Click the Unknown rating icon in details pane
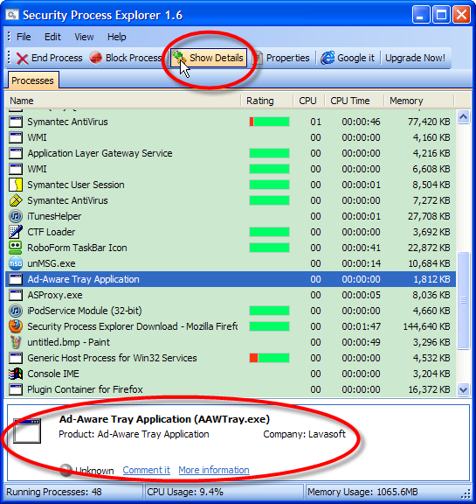 point(66,470)
